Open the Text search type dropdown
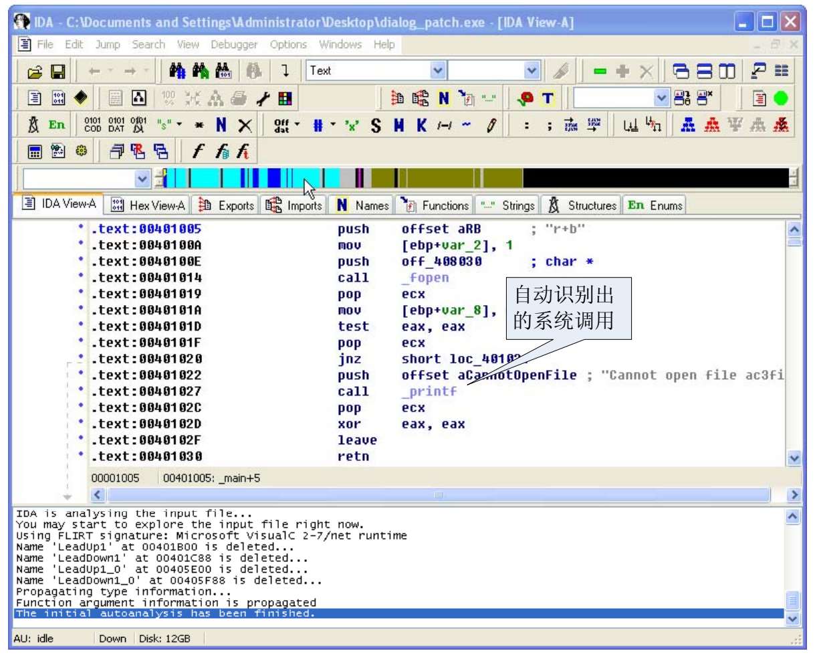This screenshot has height=659, width=815. click(437, 70)
